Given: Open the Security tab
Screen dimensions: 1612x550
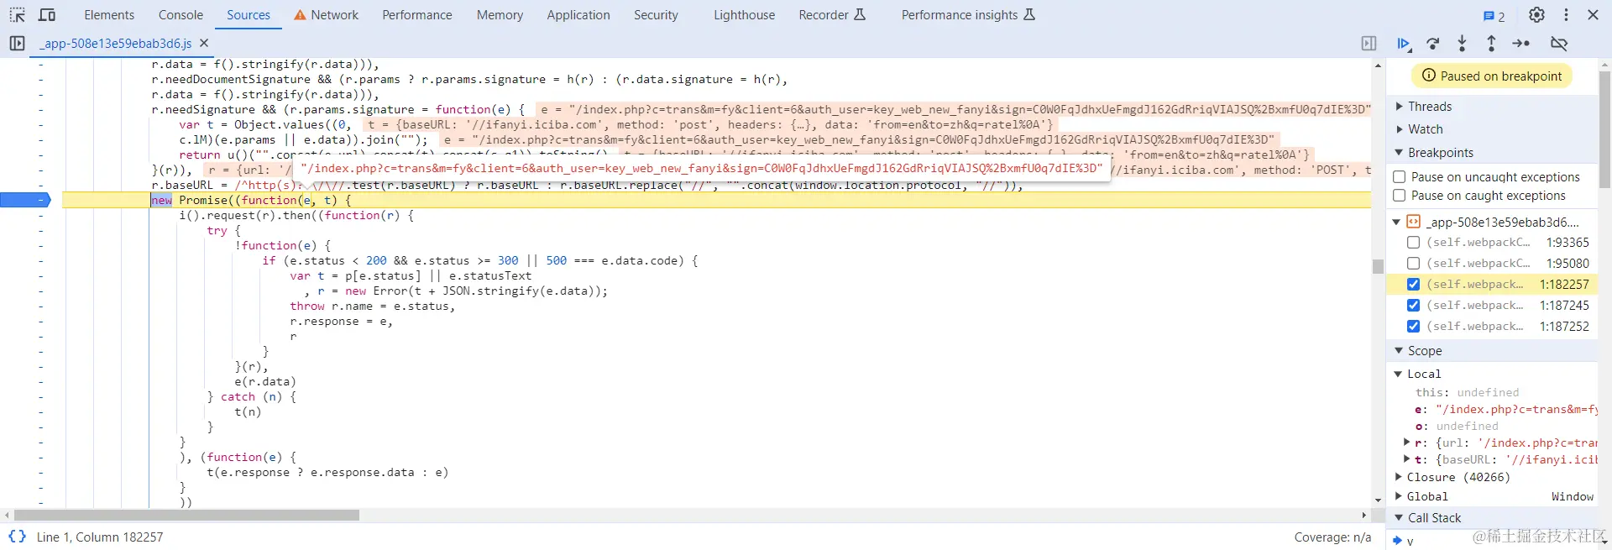Looking at the screenshot, I should tap(656, 15).
